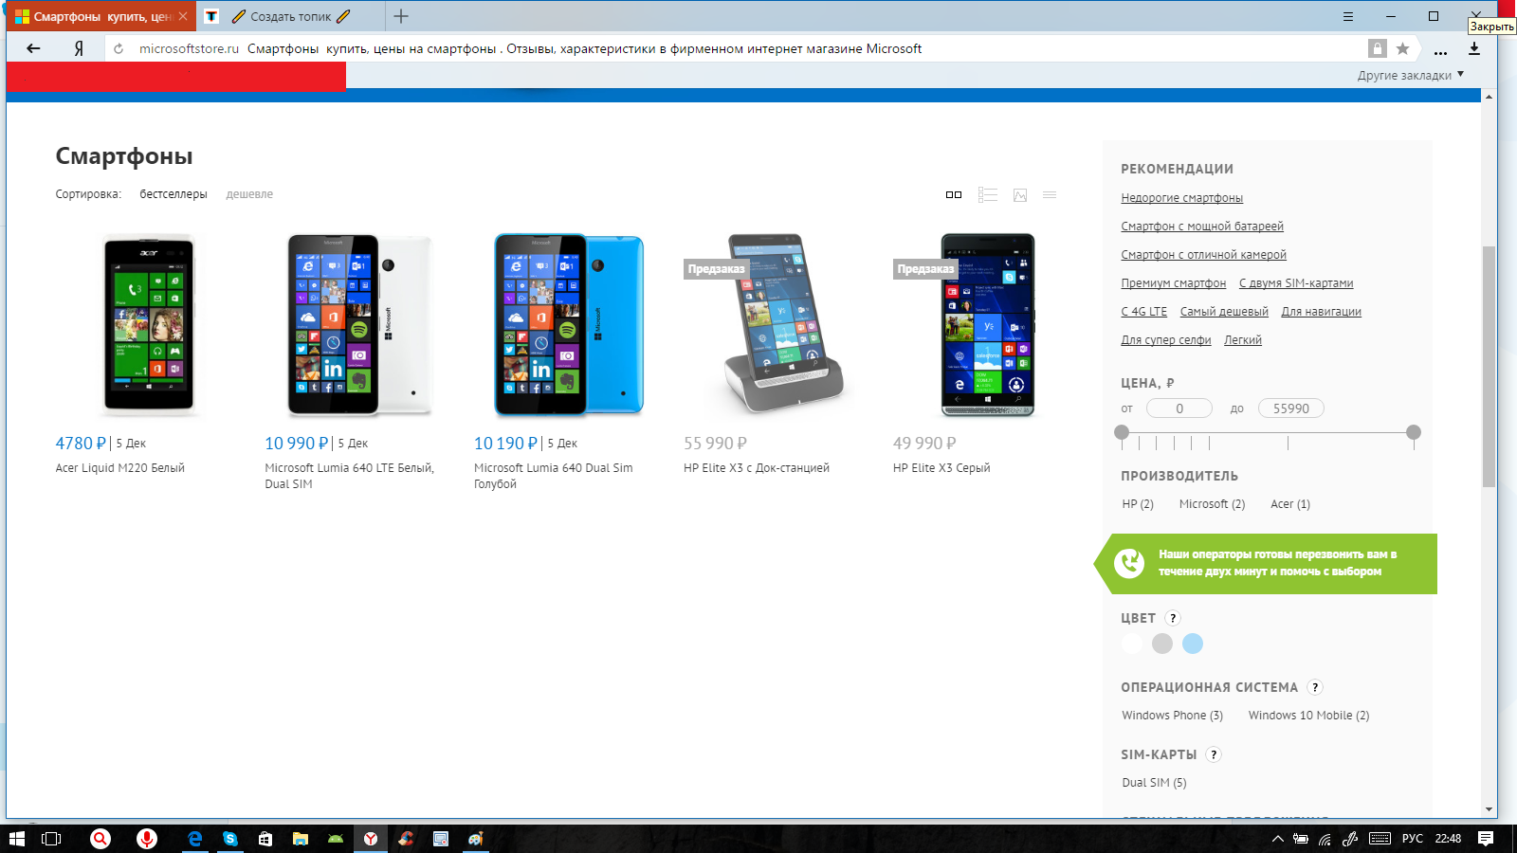Click the left price slider handle
Viewport: 1517px width, 853px height.
coord(1122,432)
